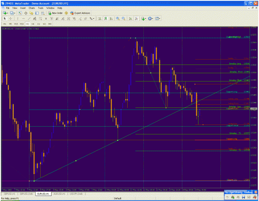Viewport: 259px width, 201px height.
Task: Open the Periodicity clock dropdown
Action: pyautogui.click(x=150, y=19)
